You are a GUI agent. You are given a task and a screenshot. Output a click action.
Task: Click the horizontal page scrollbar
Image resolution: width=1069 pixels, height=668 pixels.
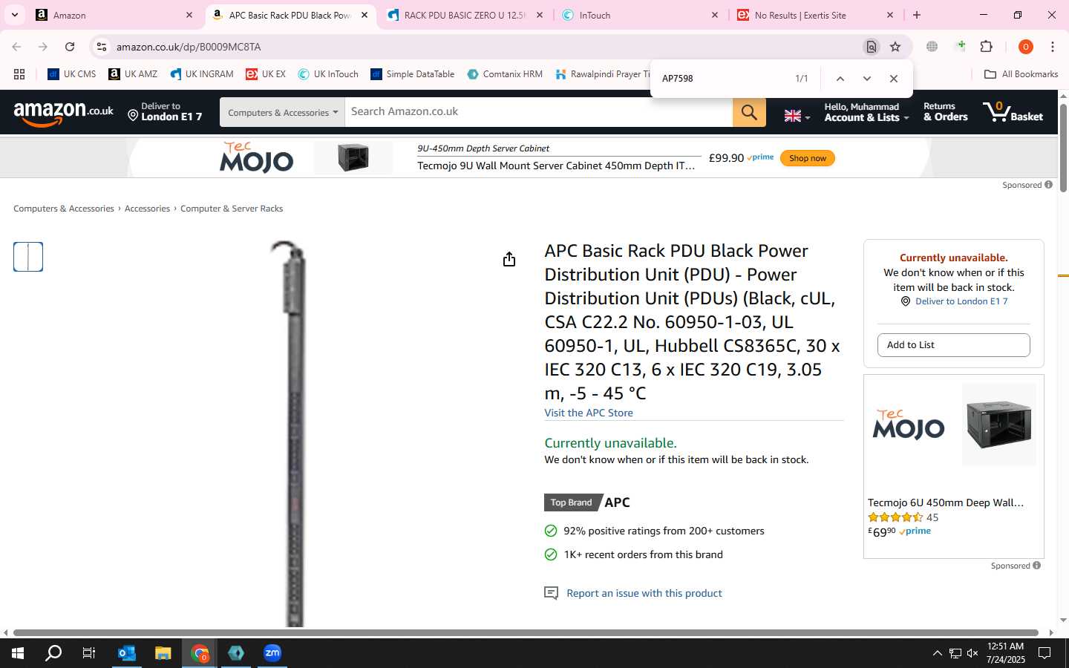pos(526,633)
